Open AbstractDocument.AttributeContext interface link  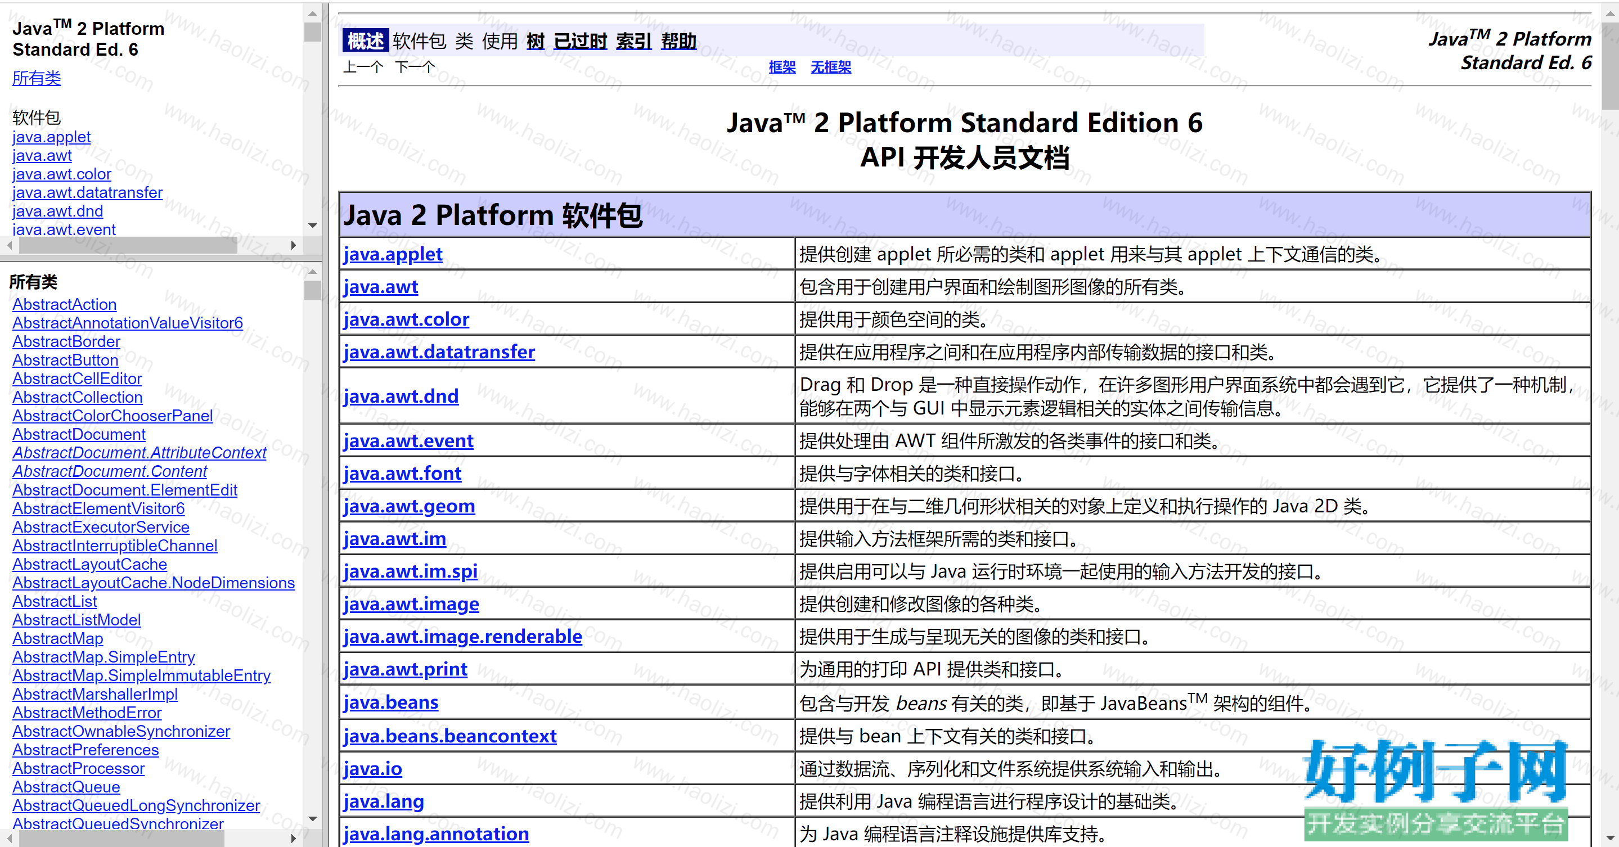(140, 453)
